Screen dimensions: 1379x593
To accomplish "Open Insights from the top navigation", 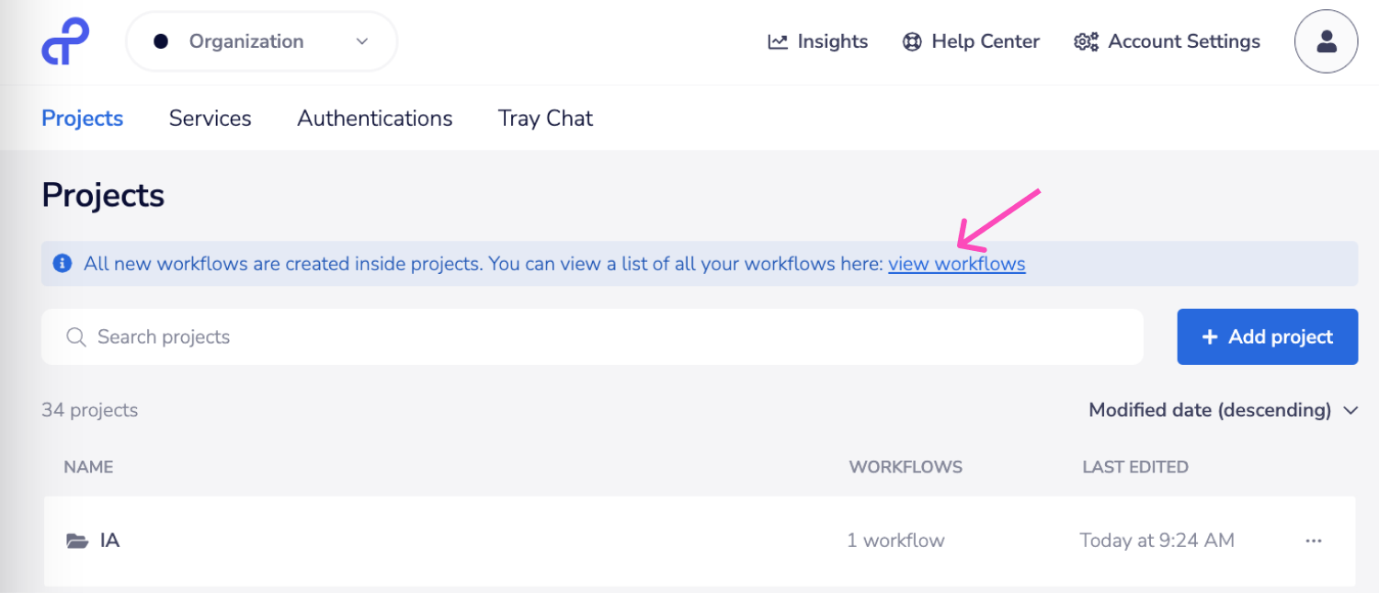I will click(817, 41).
